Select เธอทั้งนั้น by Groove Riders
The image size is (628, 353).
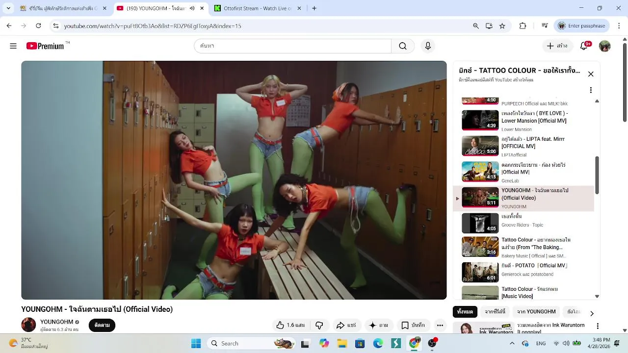tap(523, 224)
